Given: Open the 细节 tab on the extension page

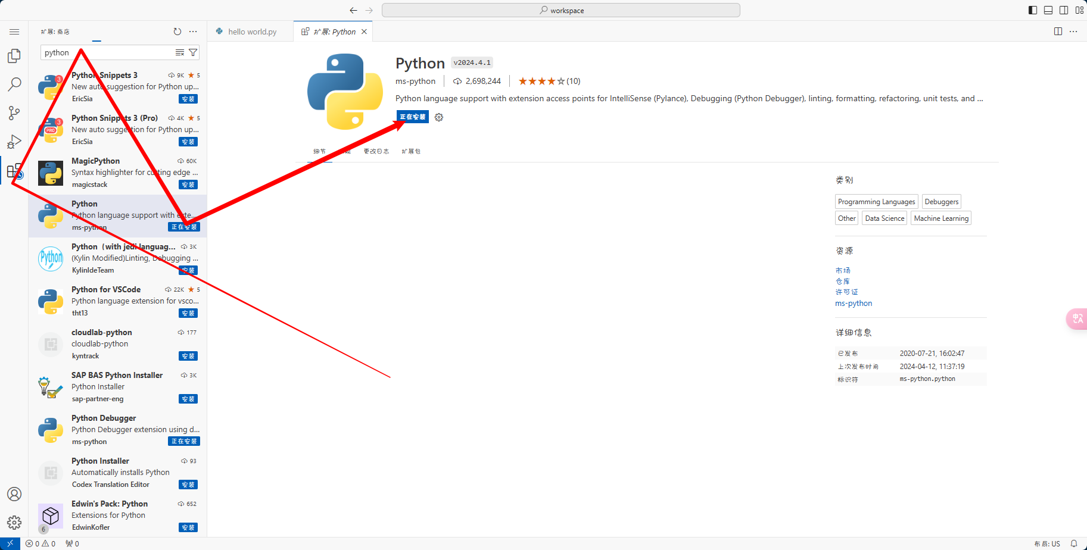Looking at the screenshot, I should pyautogui.click(x=320, y=151).
